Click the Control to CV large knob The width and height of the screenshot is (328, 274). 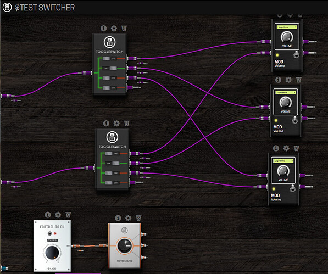pos(52,252)
